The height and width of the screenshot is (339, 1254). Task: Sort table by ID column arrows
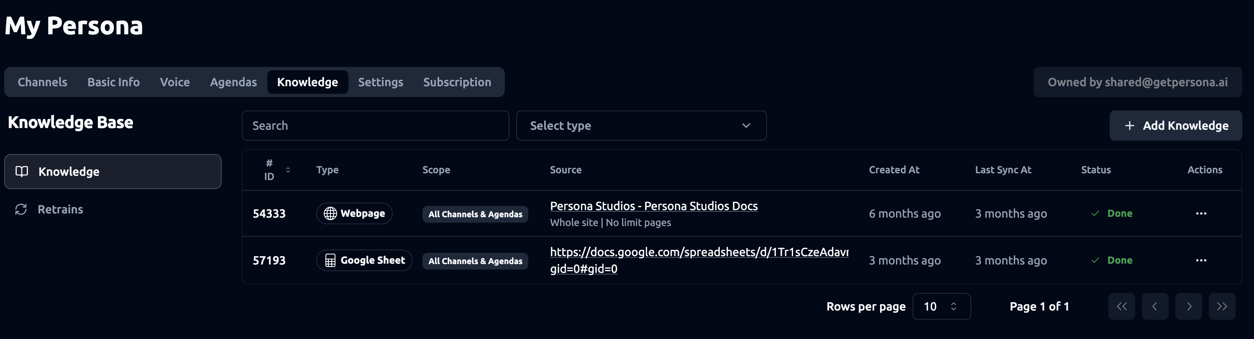point(288,170)
